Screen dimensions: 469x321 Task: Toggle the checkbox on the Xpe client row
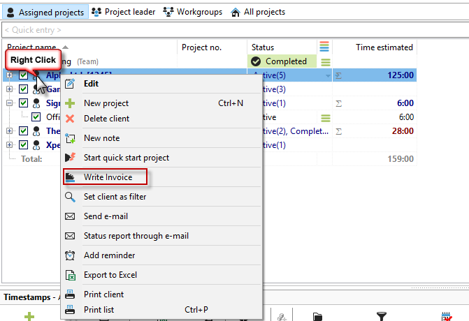pyautogui.click(x=24, y=144)
